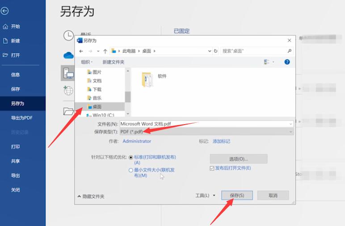Screen dimensions: 345x226
Task: Select Win10 (C:) drive in the tree
Action: [x=101, y=115]
